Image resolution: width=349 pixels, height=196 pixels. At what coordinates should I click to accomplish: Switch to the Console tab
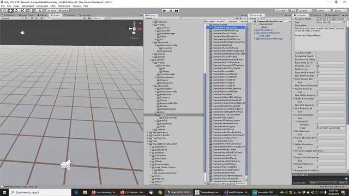point(69,15)
